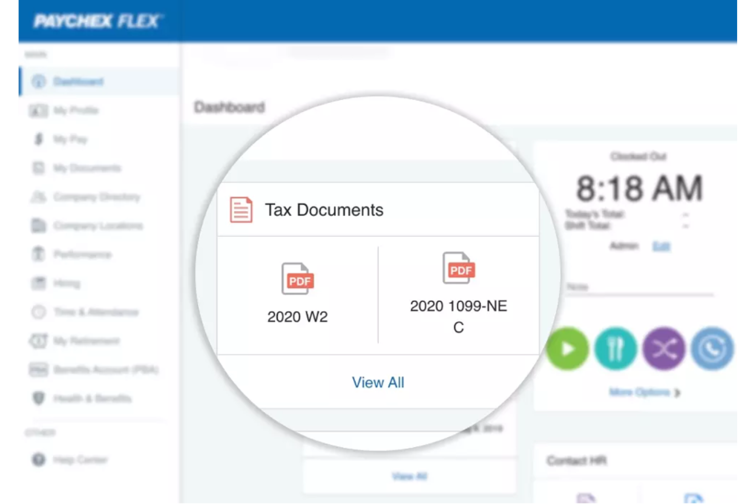Open the Time & Attendance section

pyautogui.click(x=97, y=312)
